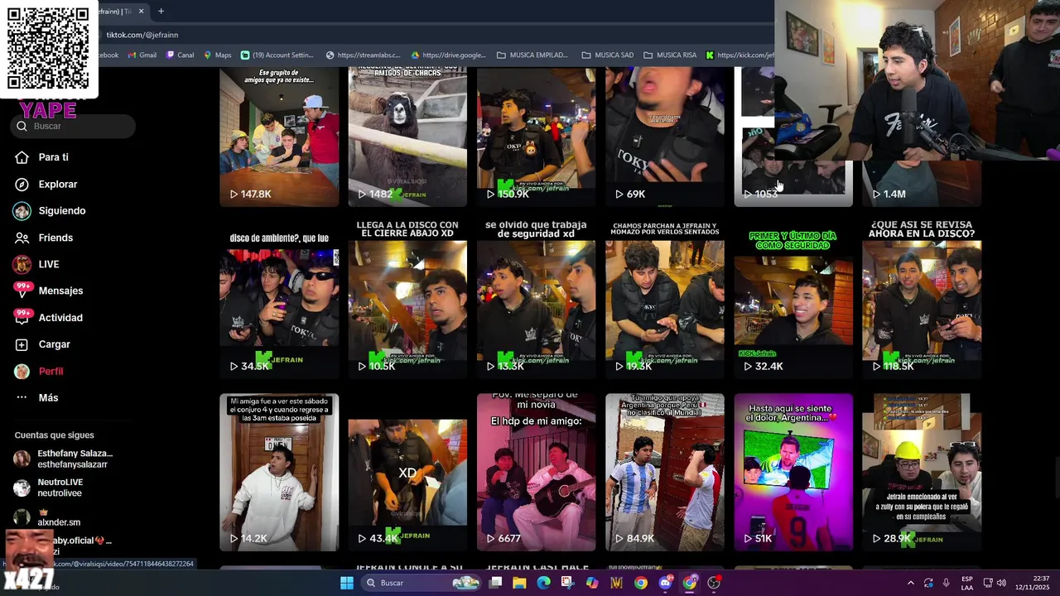
Task: Open the (19) Account Settin... bookmark
Action: click(x=277, y=55)
